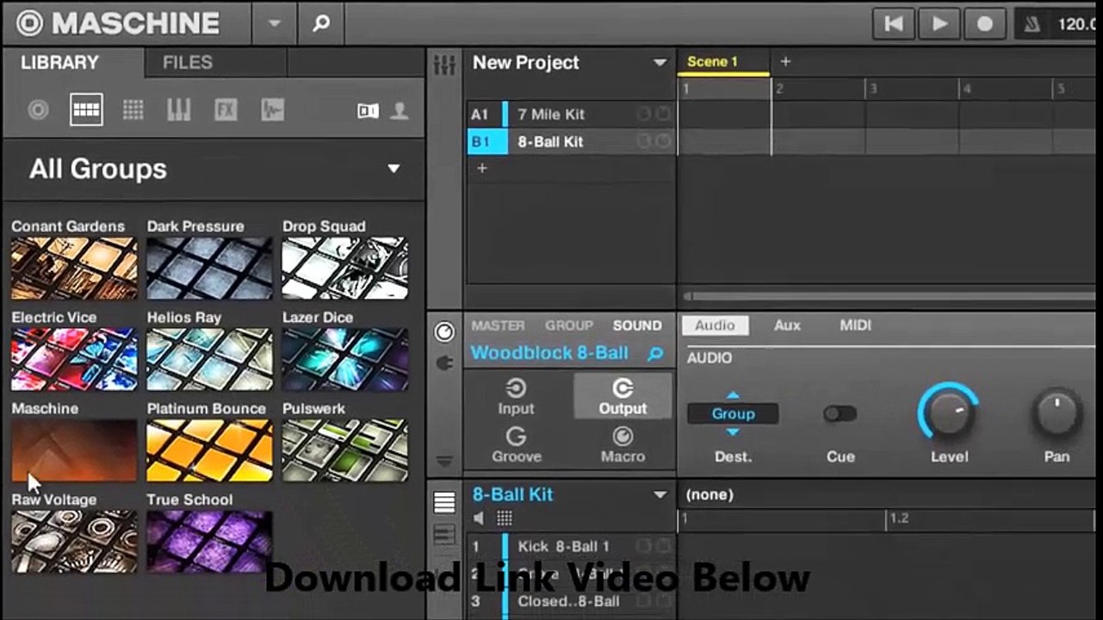This screenshot has width=1103, height=620.
Task: Start playback with the Play button
Action: (939, 23)
